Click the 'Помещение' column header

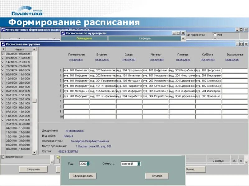pyautogui.click(x=84, y=38)
